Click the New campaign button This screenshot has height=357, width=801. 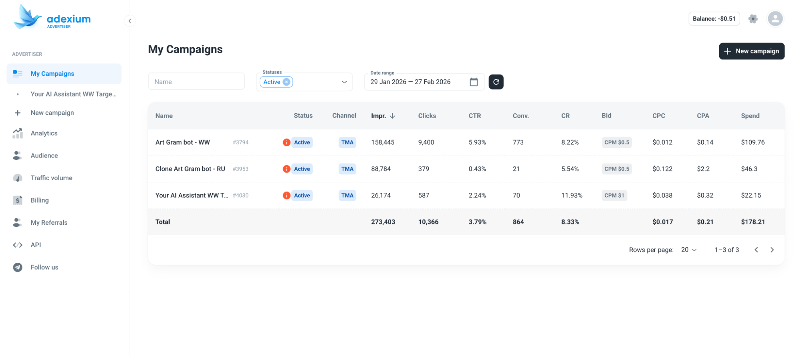(x=751, y=51)
